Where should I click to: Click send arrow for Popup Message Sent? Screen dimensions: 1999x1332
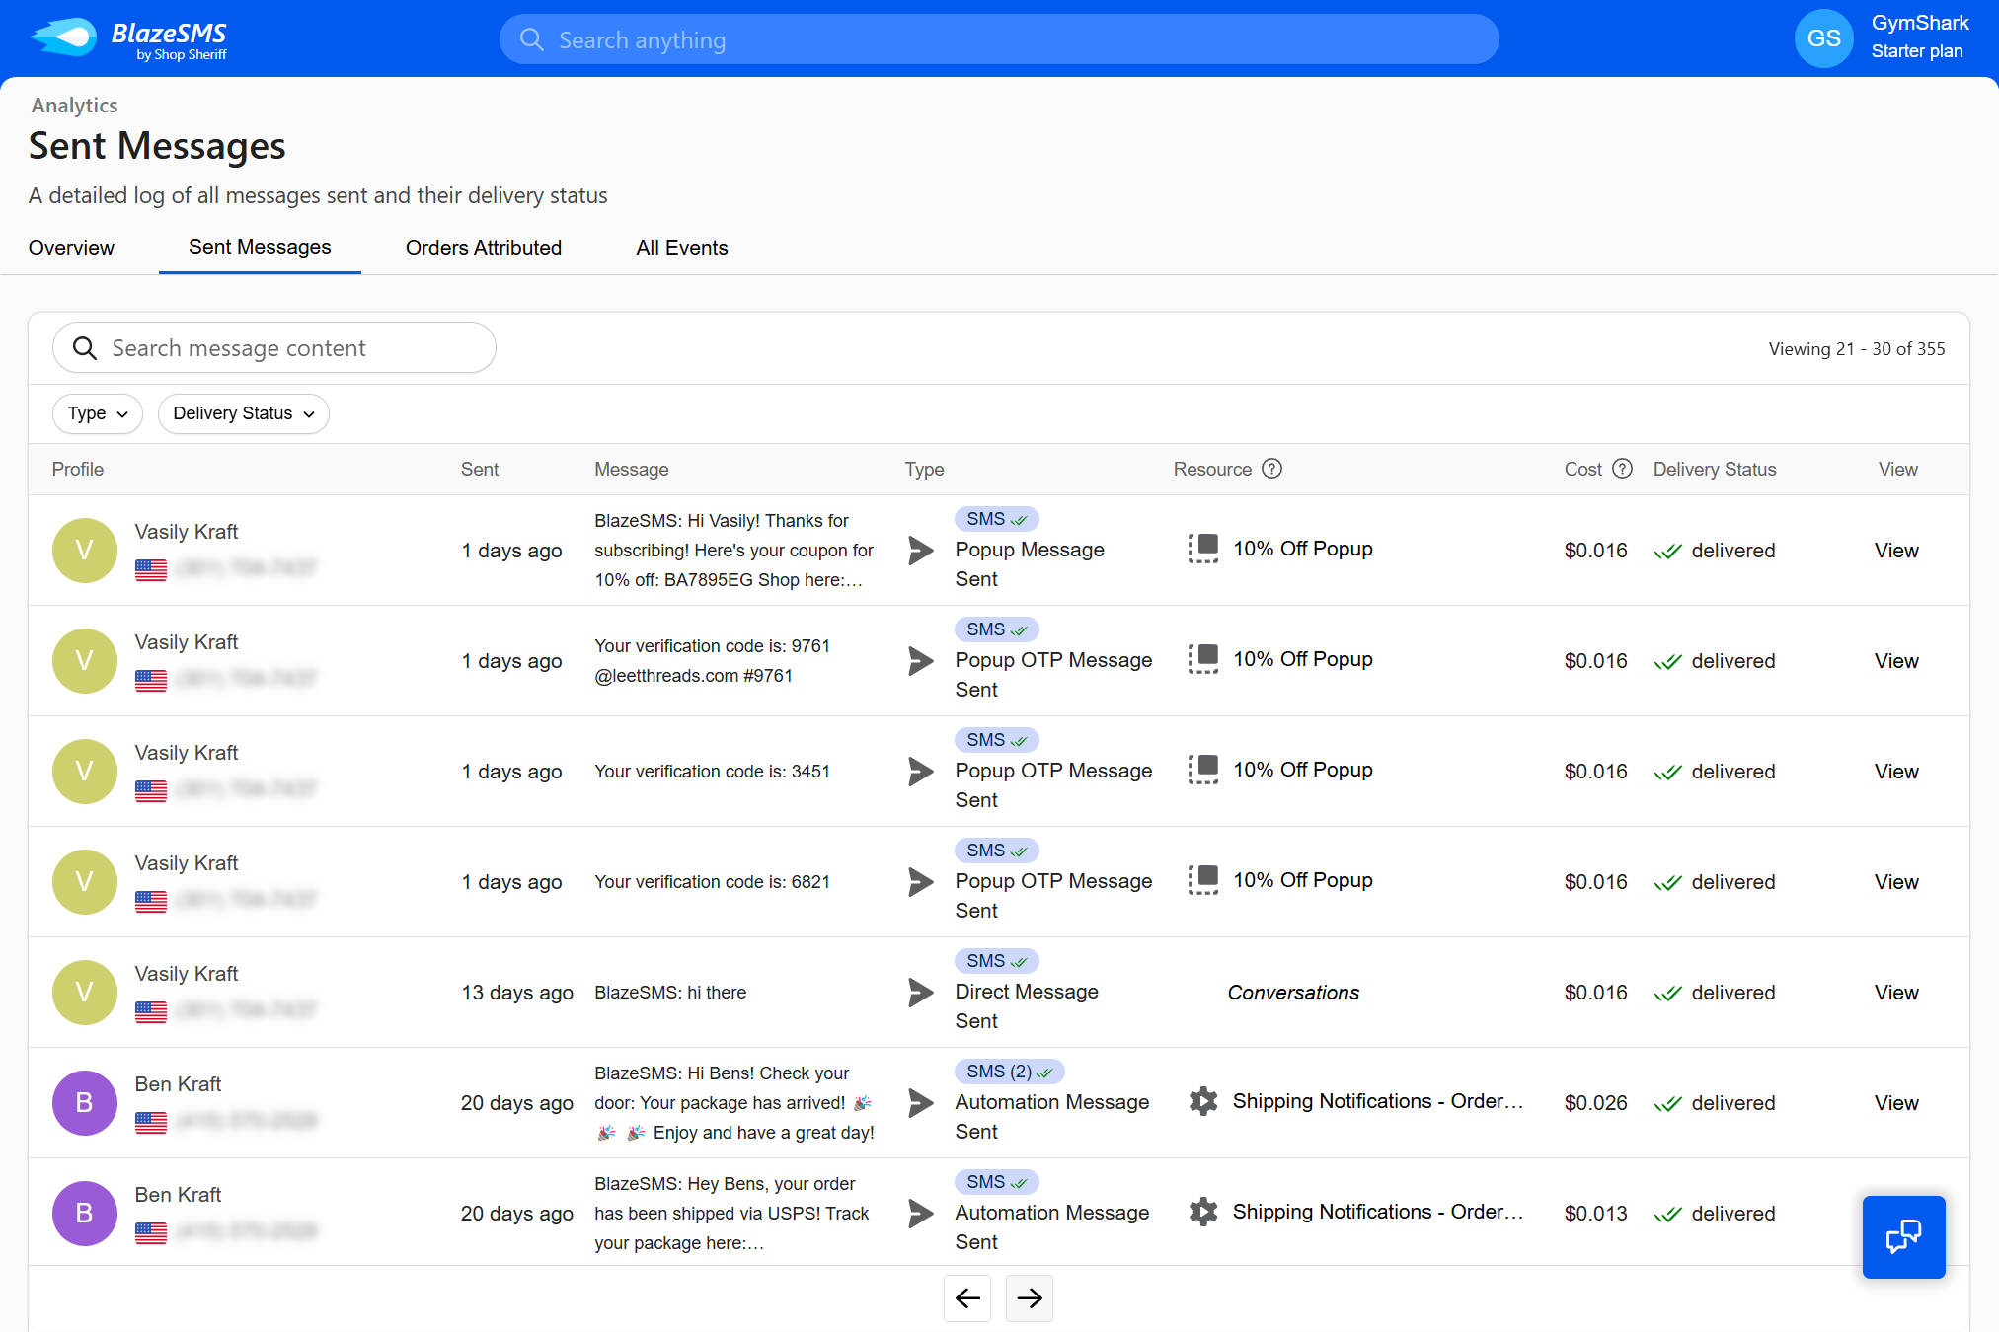[921, 551]
